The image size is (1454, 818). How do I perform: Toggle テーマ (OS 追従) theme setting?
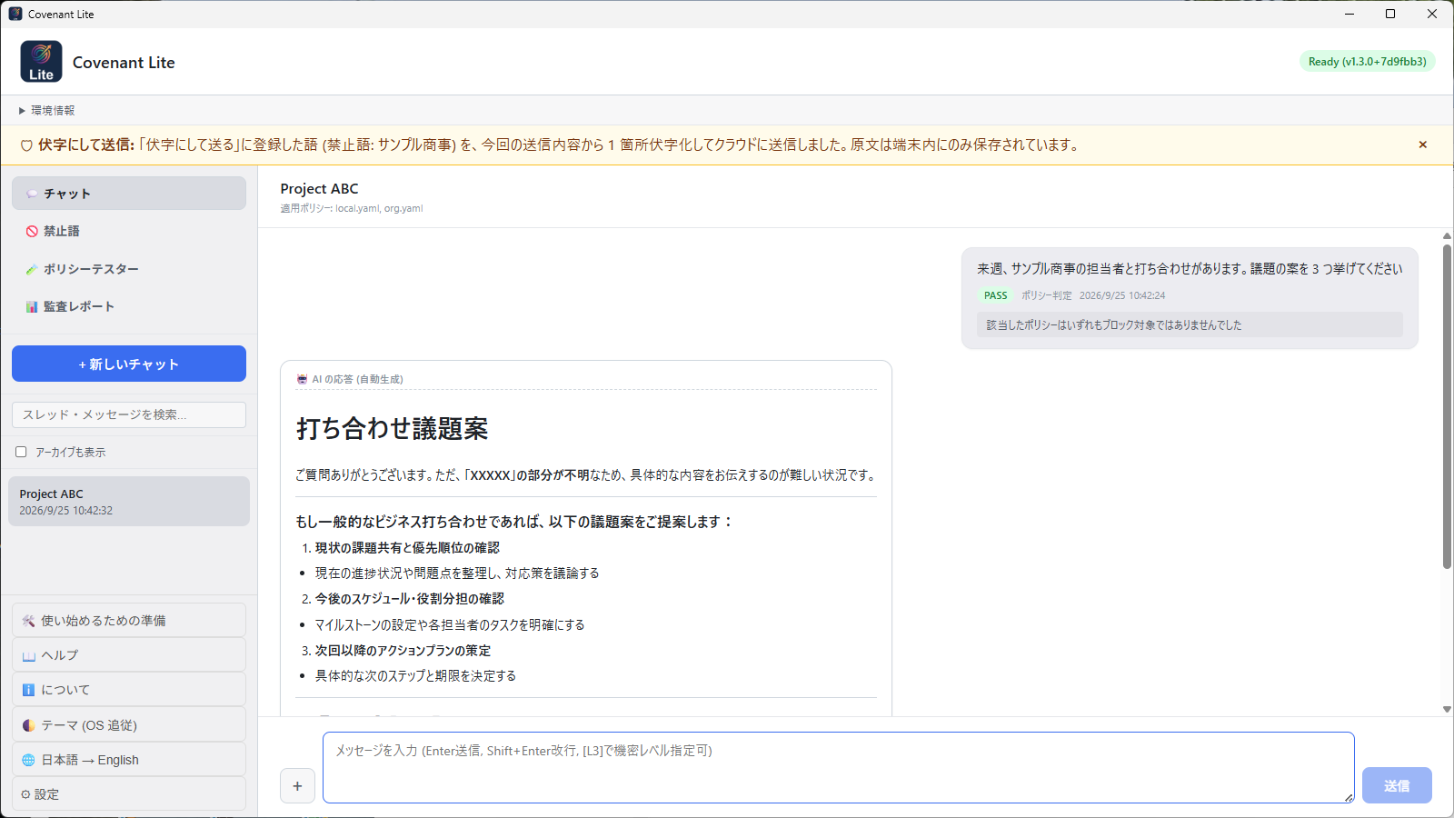[129, 725]
